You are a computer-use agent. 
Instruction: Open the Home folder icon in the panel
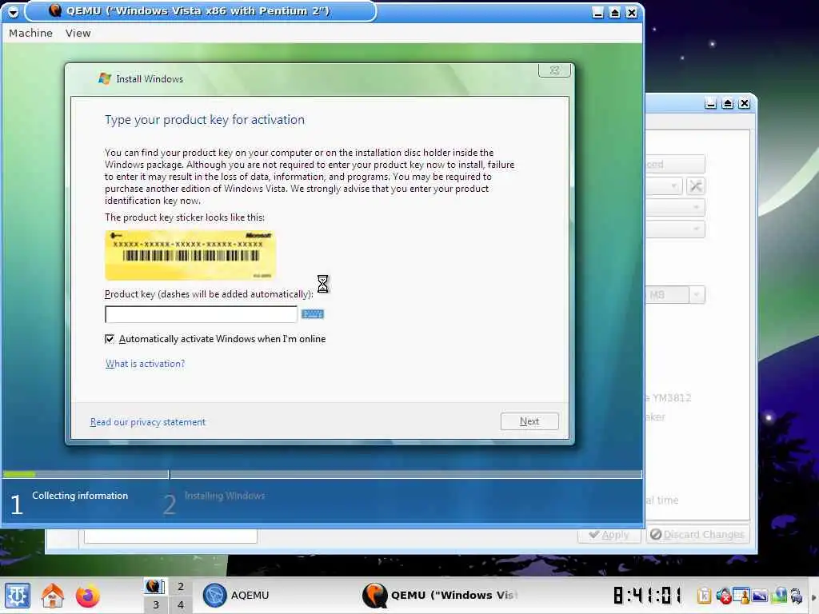(x=53, y=596)
